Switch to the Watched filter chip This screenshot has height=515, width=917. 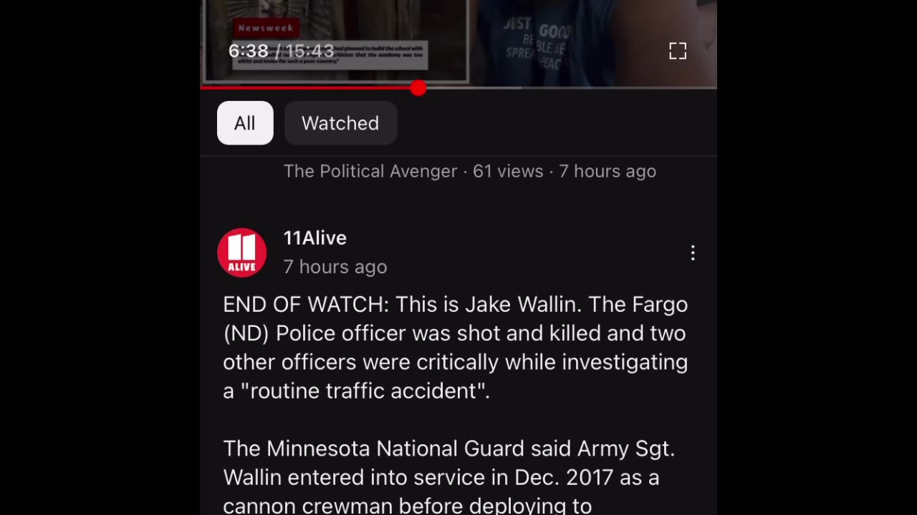click(x=340, y=123)
